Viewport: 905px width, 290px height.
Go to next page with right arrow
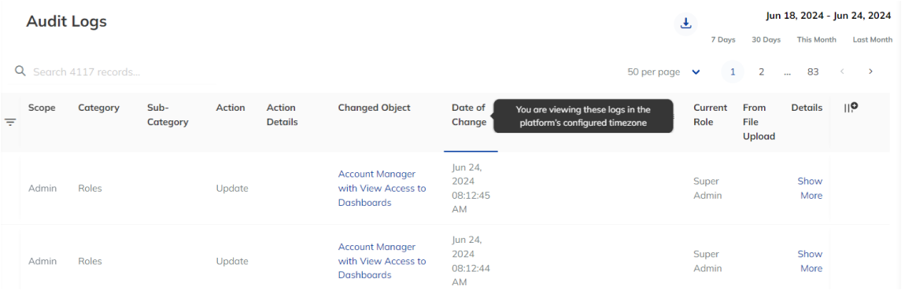click(870, 72)
